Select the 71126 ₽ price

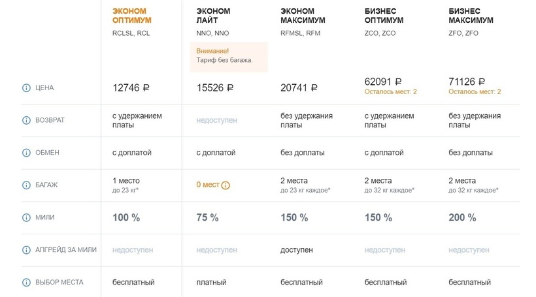pyautogui.click(x=467, y=82)
